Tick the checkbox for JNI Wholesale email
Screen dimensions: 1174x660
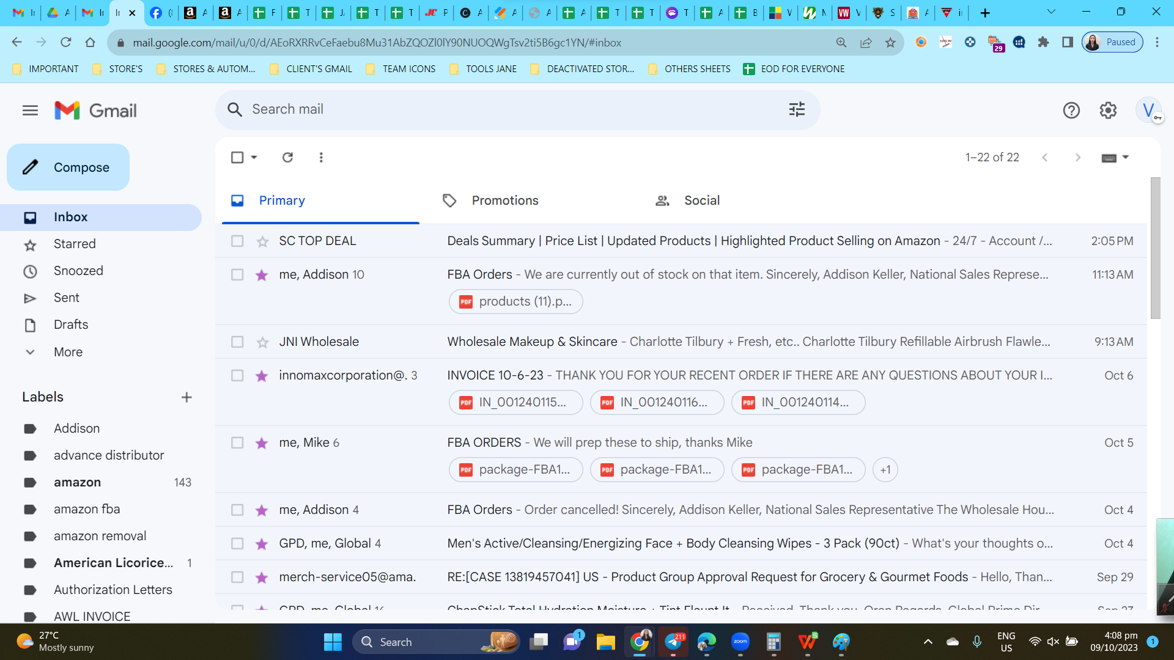[237, 342]
